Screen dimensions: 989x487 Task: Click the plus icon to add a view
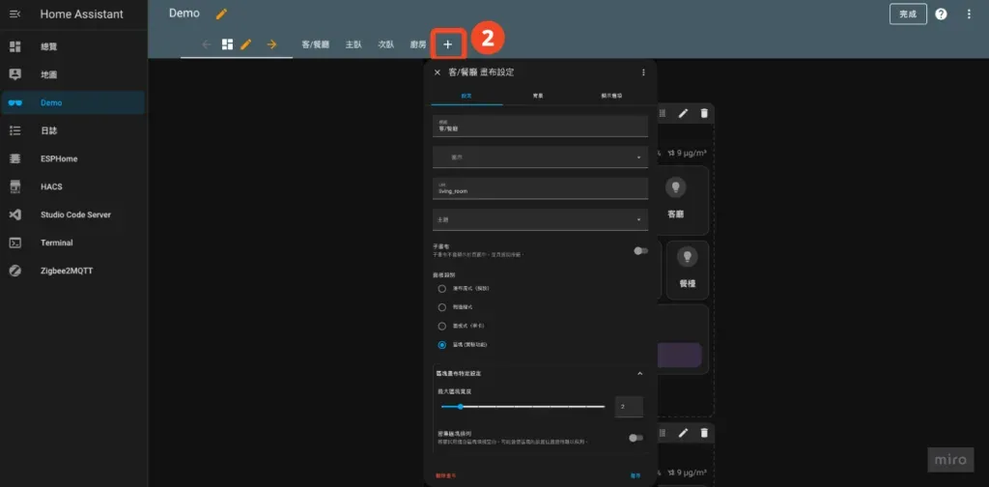(x=447, y=44)
